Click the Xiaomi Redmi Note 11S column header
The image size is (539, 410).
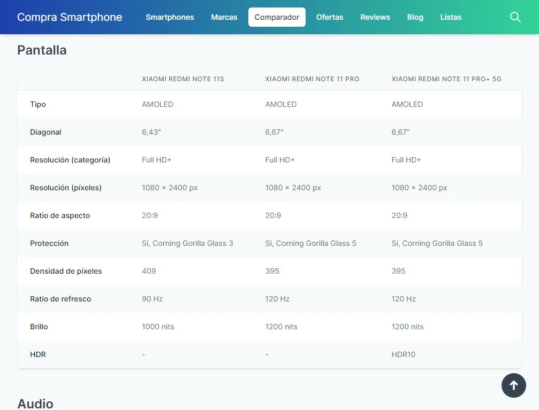183,79
